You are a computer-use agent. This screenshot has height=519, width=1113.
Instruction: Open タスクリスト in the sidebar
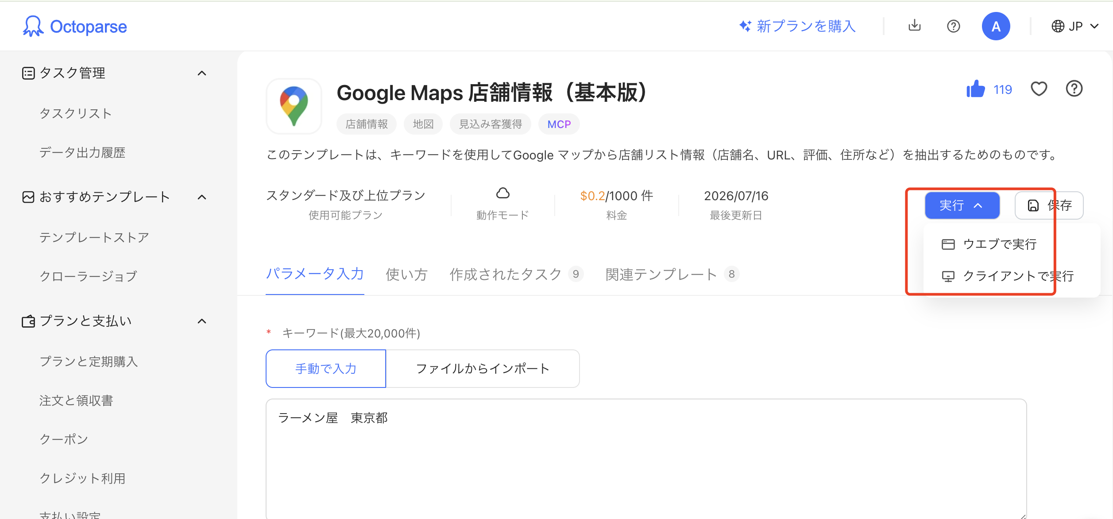point(75,114)
